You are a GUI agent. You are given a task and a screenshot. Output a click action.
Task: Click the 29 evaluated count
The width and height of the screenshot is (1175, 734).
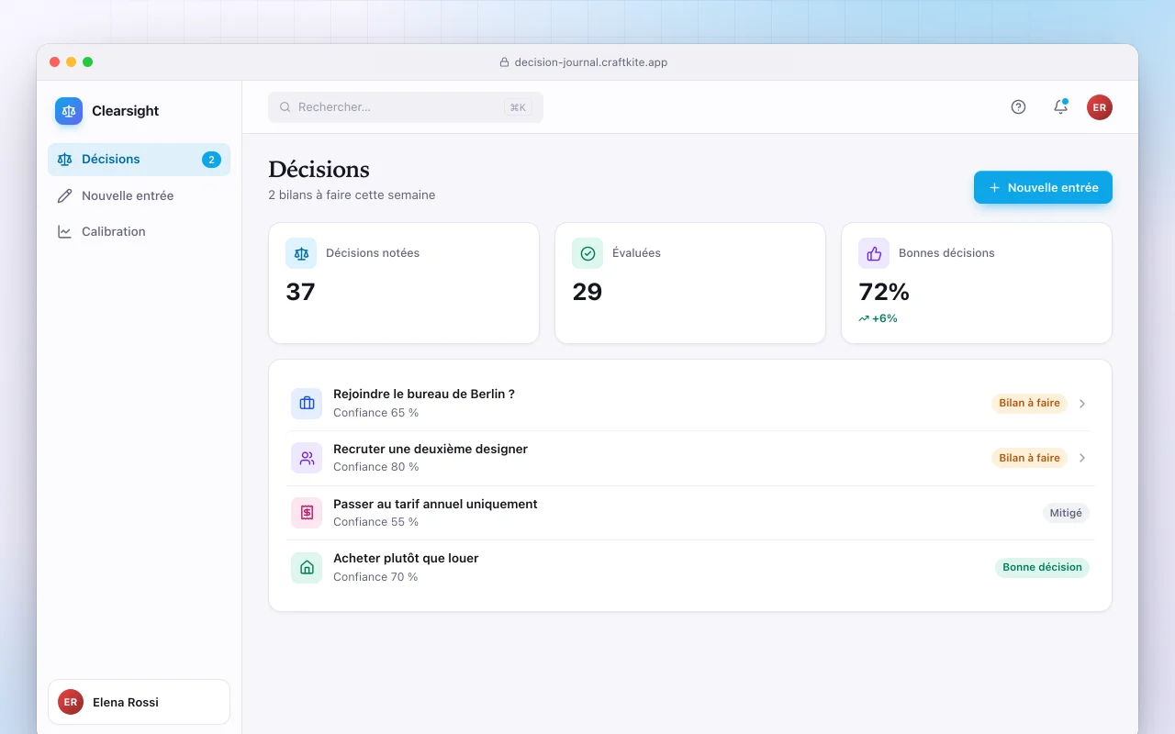[587, 292]
